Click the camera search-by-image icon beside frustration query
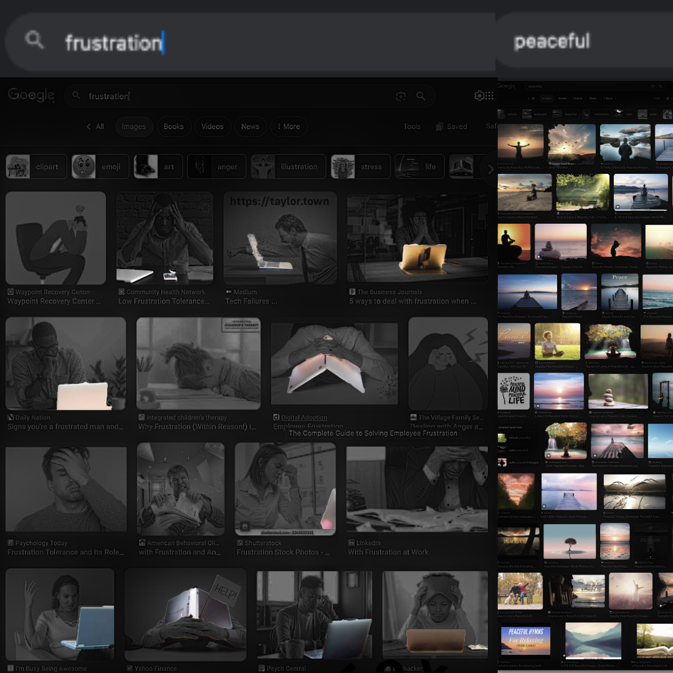This screenshot has width=673, height=673. pos(401,96)
